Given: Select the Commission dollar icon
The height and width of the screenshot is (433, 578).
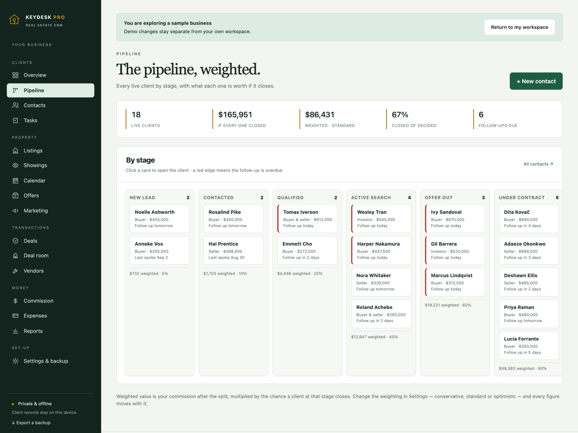Looking at the screenshot, I should (x=15, y=301).
